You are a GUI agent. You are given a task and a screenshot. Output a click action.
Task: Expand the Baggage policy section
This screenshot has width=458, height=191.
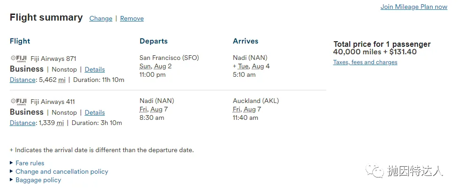pos(38,180)
